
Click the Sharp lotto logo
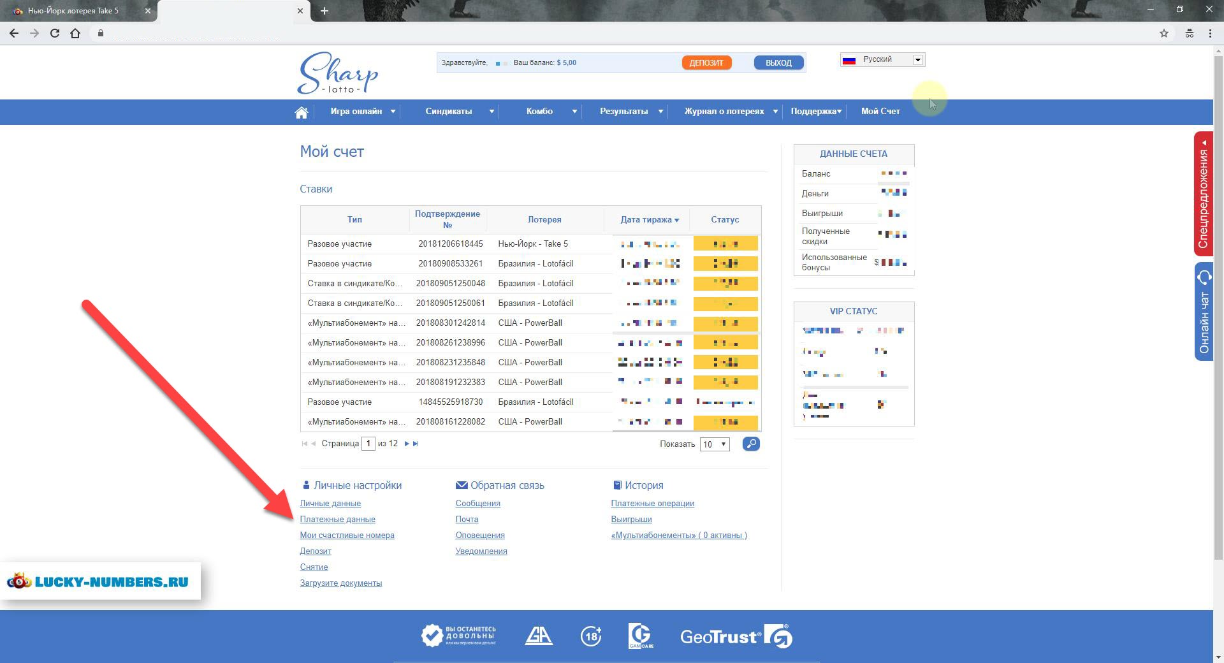(x=338, y=73)
